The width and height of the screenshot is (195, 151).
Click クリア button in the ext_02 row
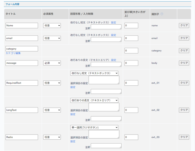(184, 110)
